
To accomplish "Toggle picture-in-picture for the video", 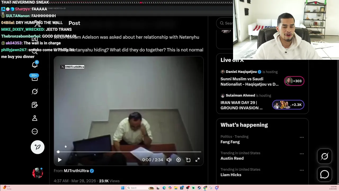I will (x=188, y=160).
